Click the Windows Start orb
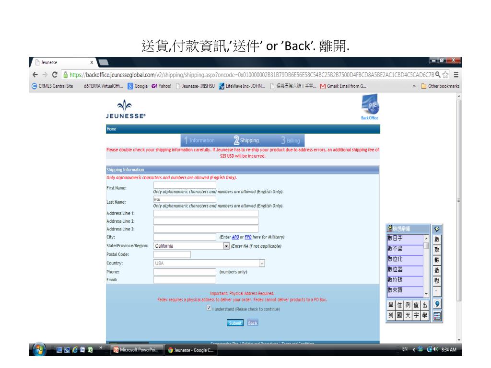The image size is (491, 368). pos(39,349)
